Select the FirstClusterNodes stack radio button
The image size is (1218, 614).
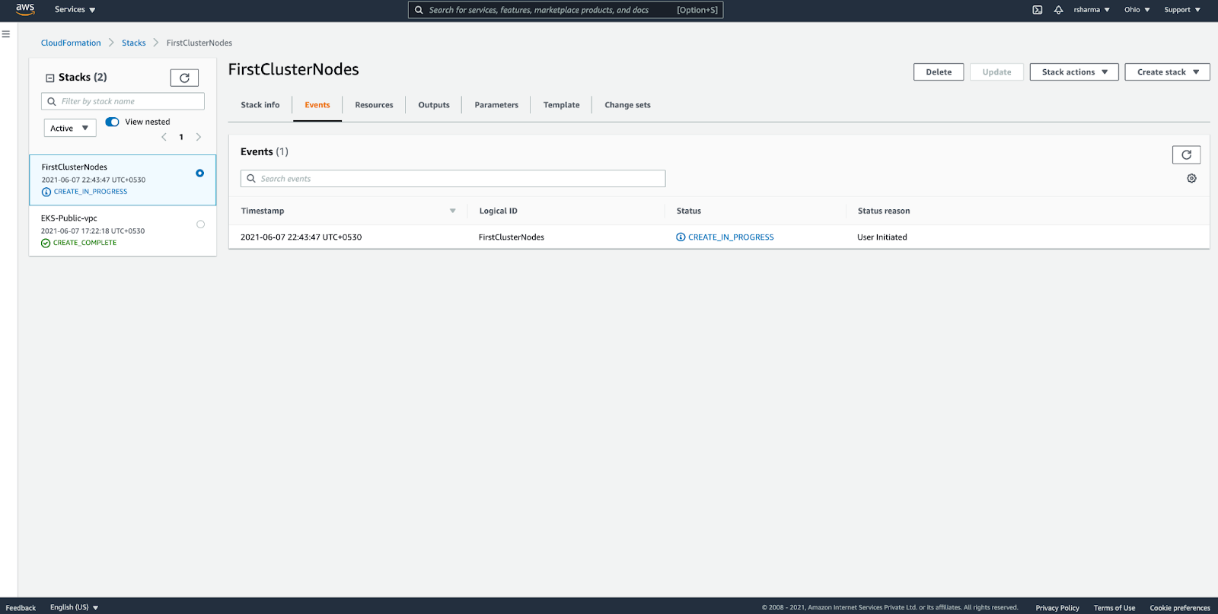click(199, 173)
